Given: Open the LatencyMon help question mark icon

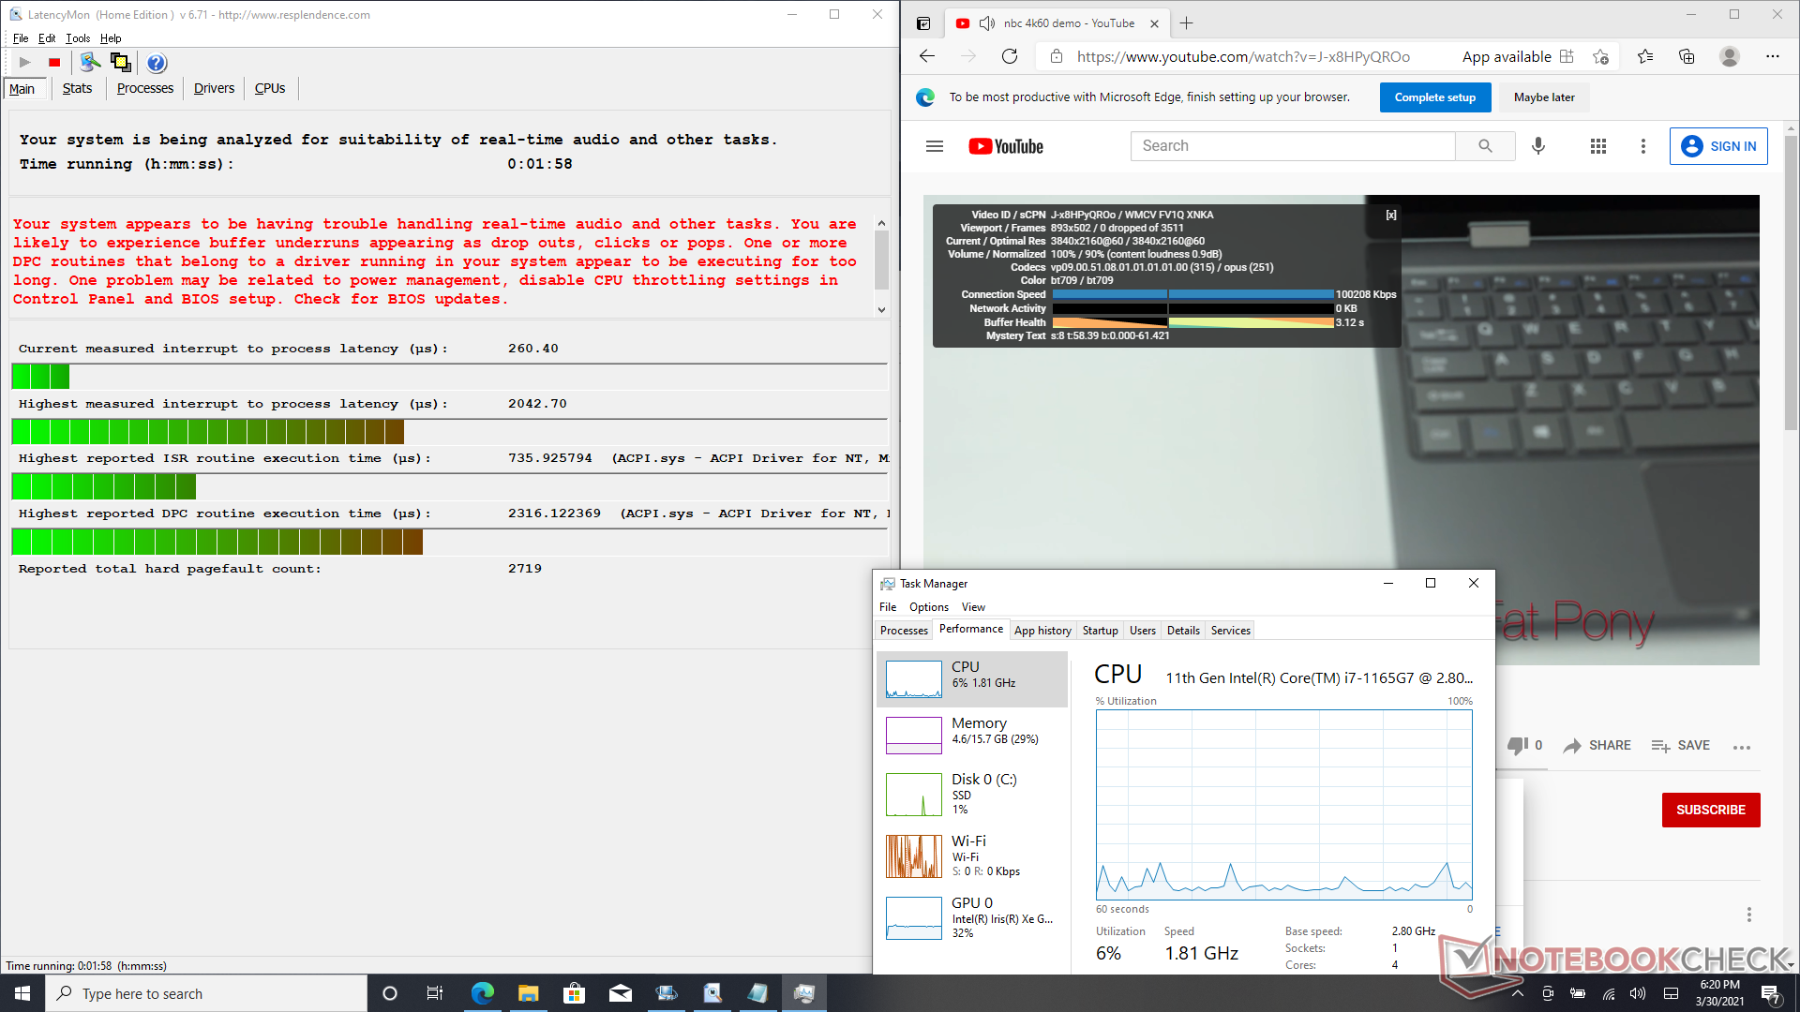Looking at the screenshot, I should pos(157,63).
